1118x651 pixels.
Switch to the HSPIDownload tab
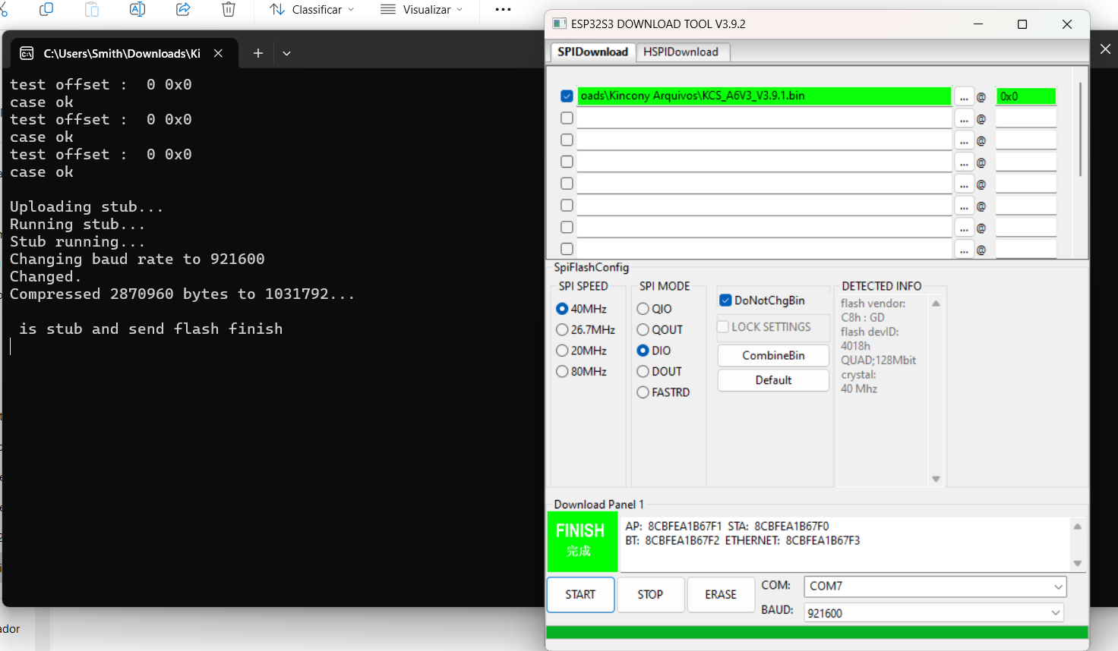click(681, 52)
